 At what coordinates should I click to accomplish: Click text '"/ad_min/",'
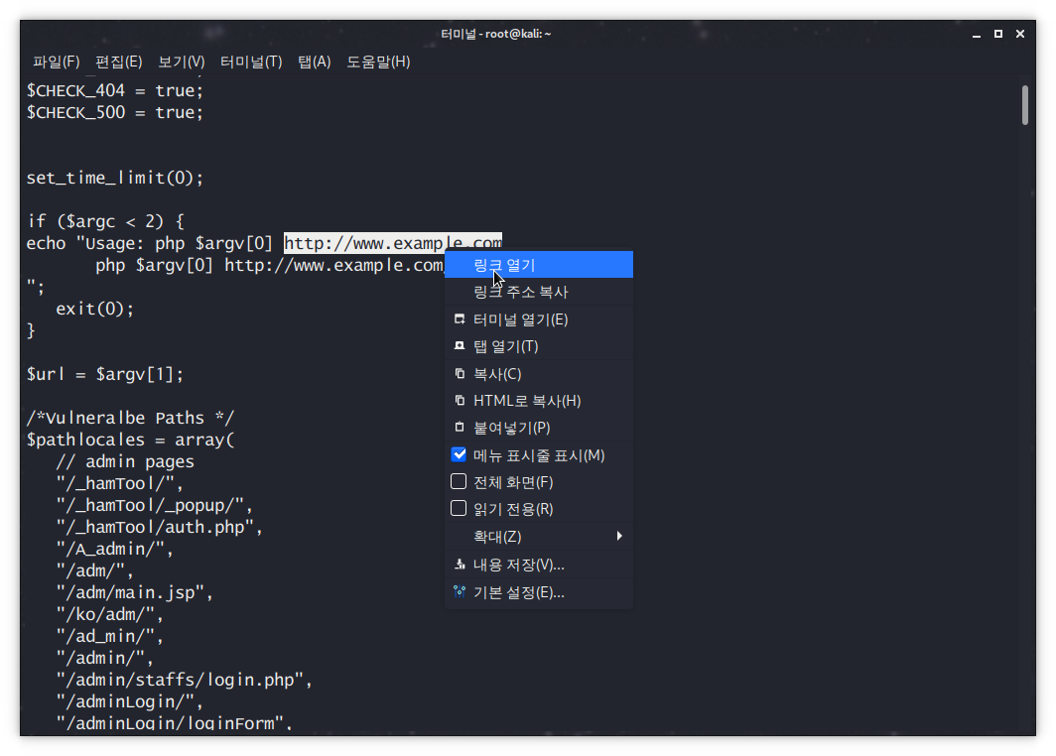click(x=110, y=636)
